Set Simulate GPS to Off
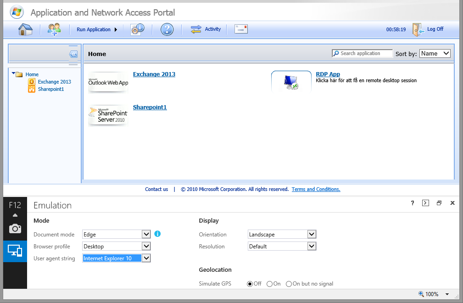The image size is (463, 303). [x=250, y=284]
